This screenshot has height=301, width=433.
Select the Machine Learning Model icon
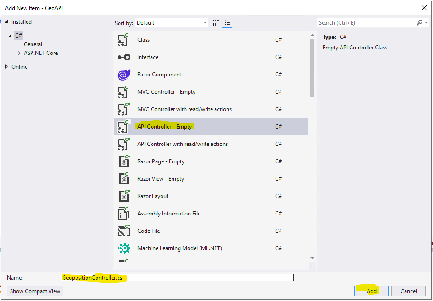pyautogui.click(x=124, y=248)
